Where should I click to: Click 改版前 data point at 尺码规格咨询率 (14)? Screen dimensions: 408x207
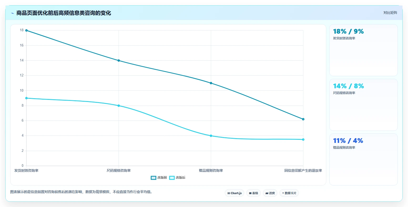pyautogui.click(x=119, y=60)
